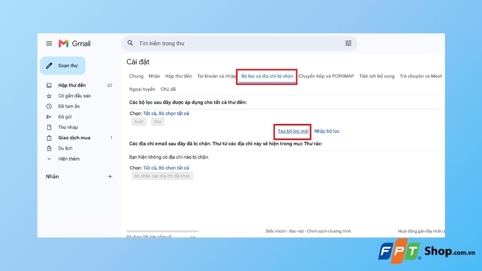Click the Xóa button
Image resolution: width=482 pixels, height=271 pixels.
157,122
